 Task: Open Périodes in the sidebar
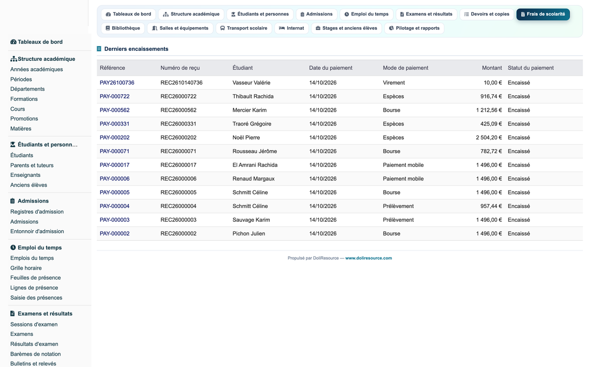[x=21, y=79]
